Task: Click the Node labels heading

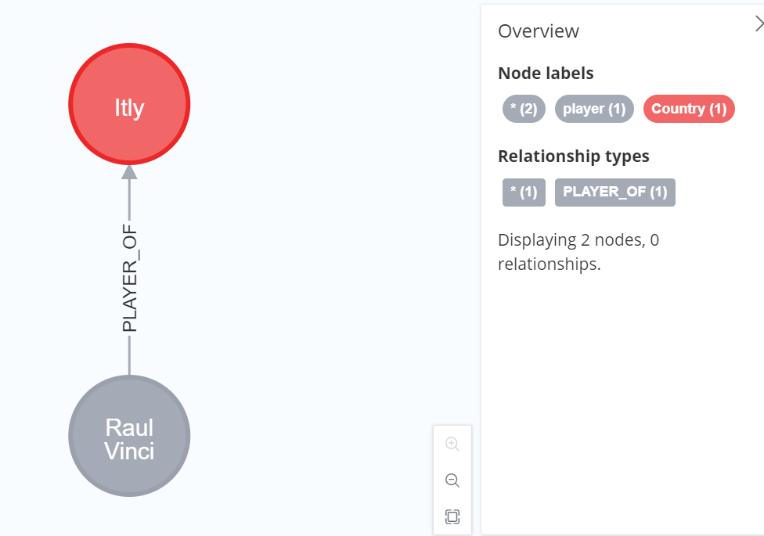Action: [546, 73]
